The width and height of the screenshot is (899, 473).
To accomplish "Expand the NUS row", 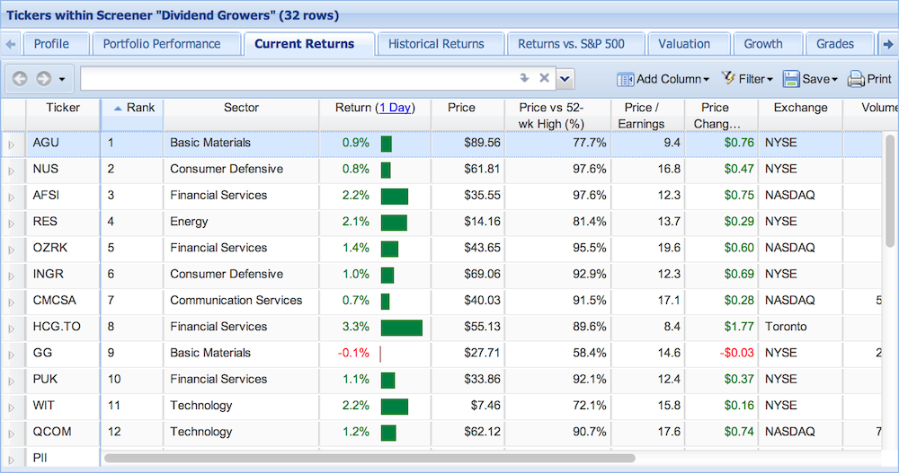I will [x=11, y=171].
